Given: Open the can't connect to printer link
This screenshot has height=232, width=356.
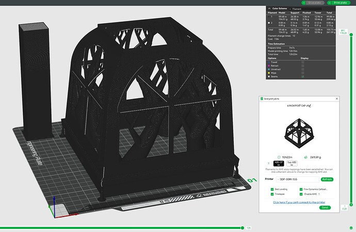Looking at the screenshot, I should (299, 202).
